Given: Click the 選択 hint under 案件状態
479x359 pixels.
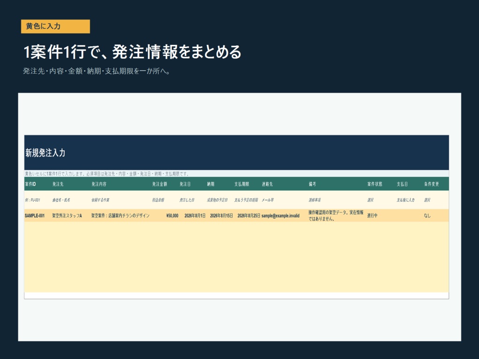Looking at the screenshot, I should [370, 200].
